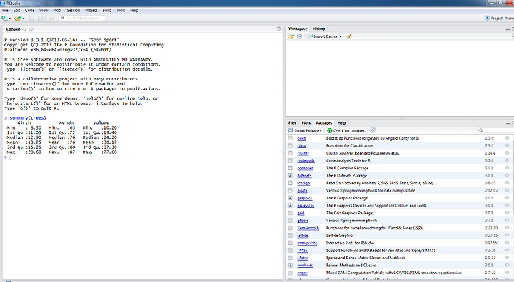
Task: Click the Save icon in main toolbar
Action: pyautogui.click(x=32, y=19)
